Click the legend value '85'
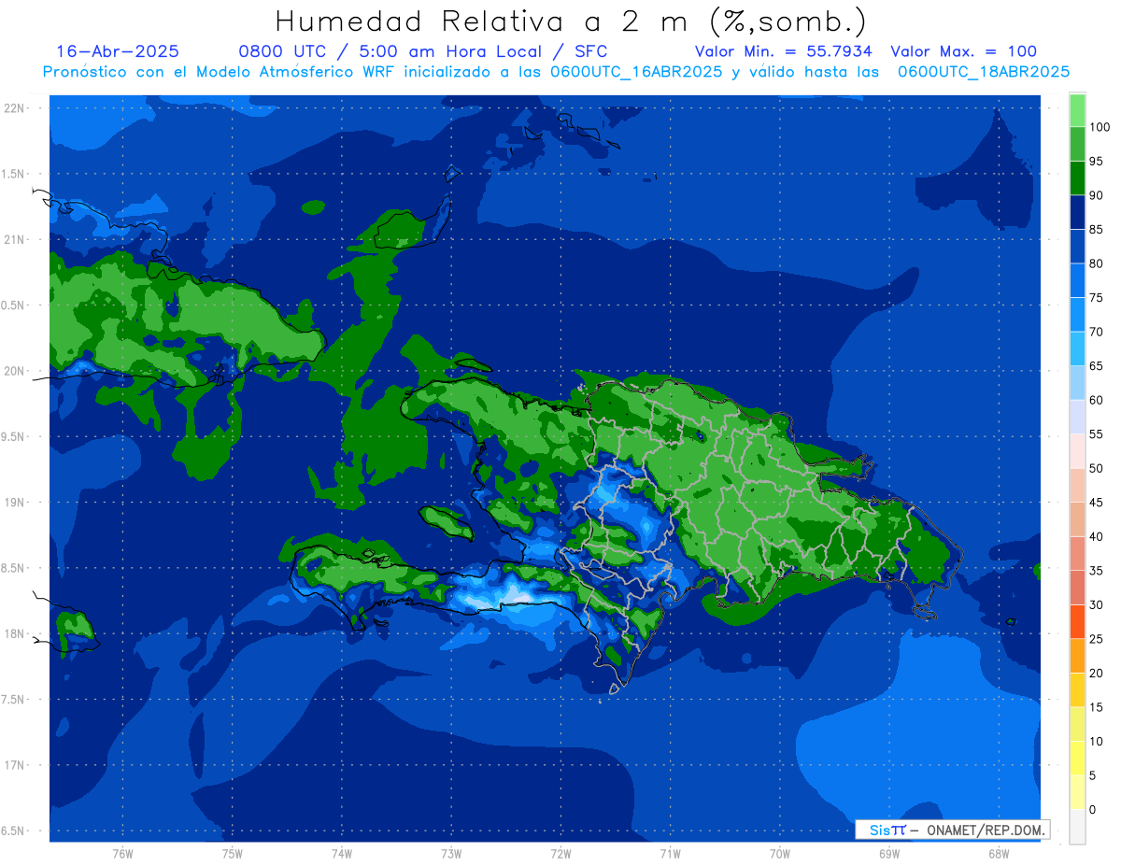The width and height of the screenshot is (1121, 866). pos(1096,230)
